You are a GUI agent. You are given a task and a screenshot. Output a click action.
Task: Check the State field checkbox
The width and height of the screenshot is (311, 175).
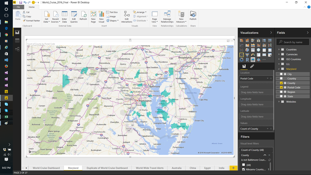281,96
